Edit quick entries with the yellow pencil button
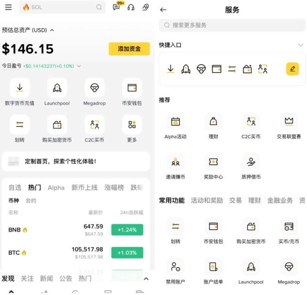The width and height of the screenshot is (307, 295). pyautogui.click(x=293, y=69)
